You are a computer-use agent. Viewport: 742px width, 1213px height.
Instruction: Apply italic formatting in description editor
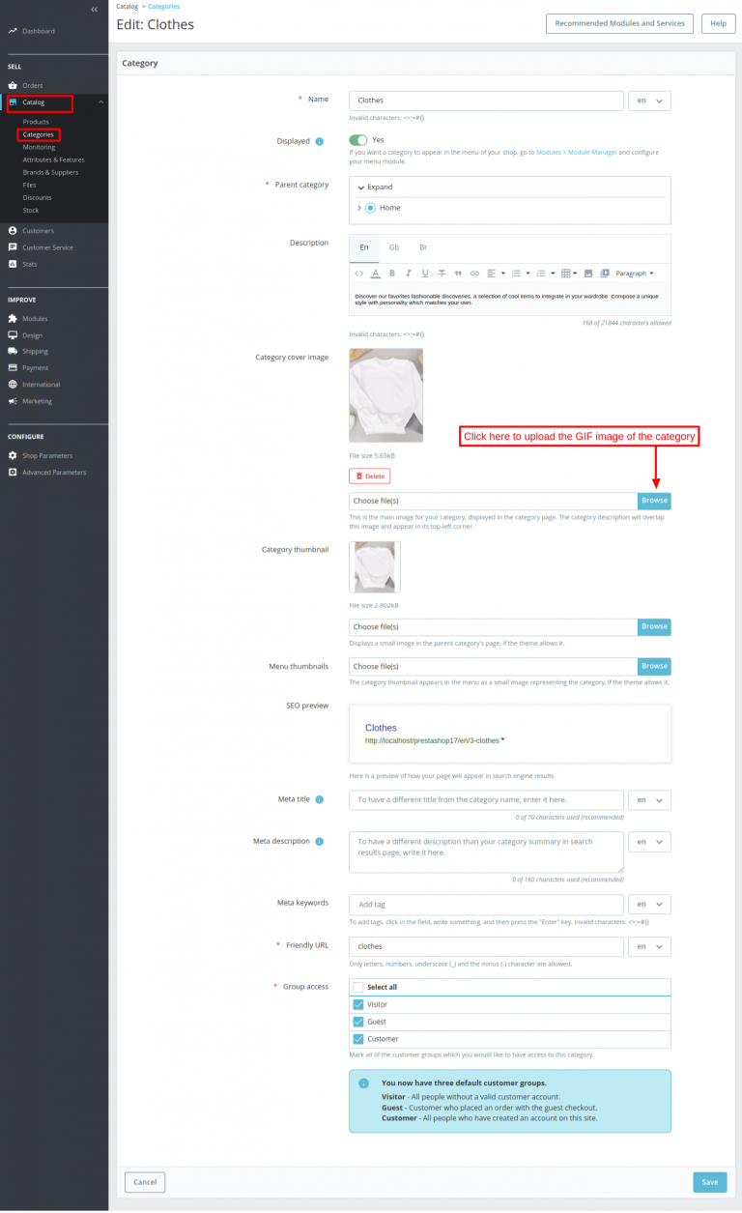point(409,273)
